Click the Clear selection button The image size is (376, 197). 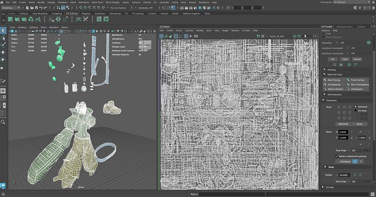(x=345, y=59)
